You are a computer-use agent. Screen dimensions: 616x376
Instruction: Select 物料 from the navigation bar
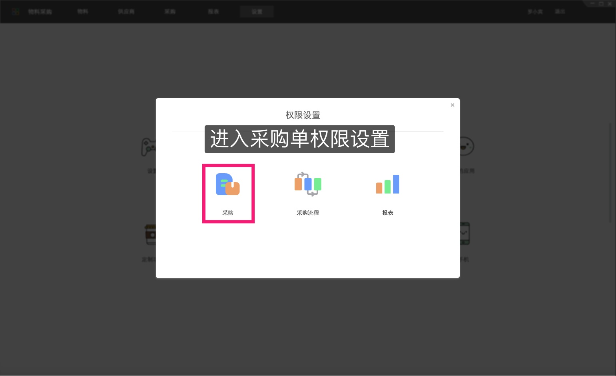[x=82, y=11]
